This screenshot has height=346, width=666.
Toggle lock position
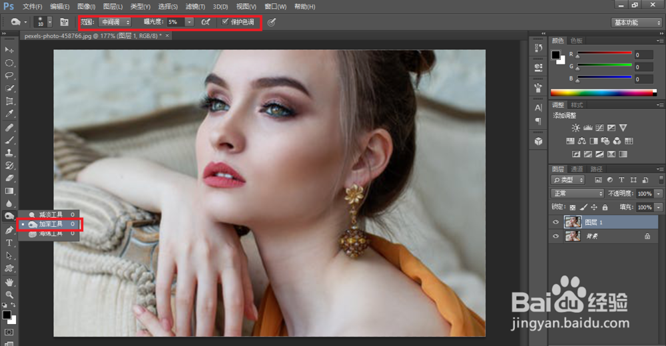(594, 207)
